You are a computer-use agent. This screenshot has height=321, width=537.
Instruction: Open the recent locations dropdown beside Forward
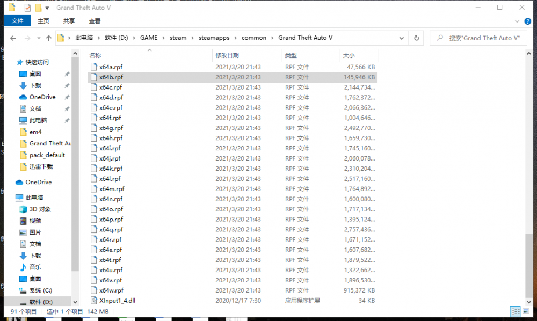(x=38, y=38)
